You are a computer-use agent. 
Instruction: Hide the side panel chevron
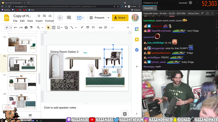point(137,114)
